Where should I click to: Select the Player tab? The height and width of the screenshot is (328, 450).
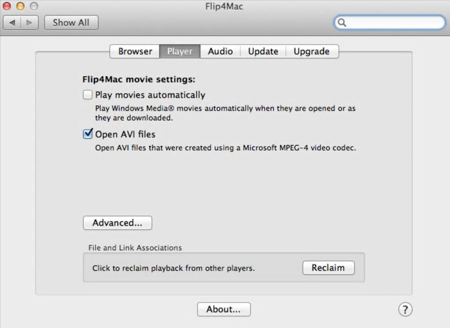(180, 51)
